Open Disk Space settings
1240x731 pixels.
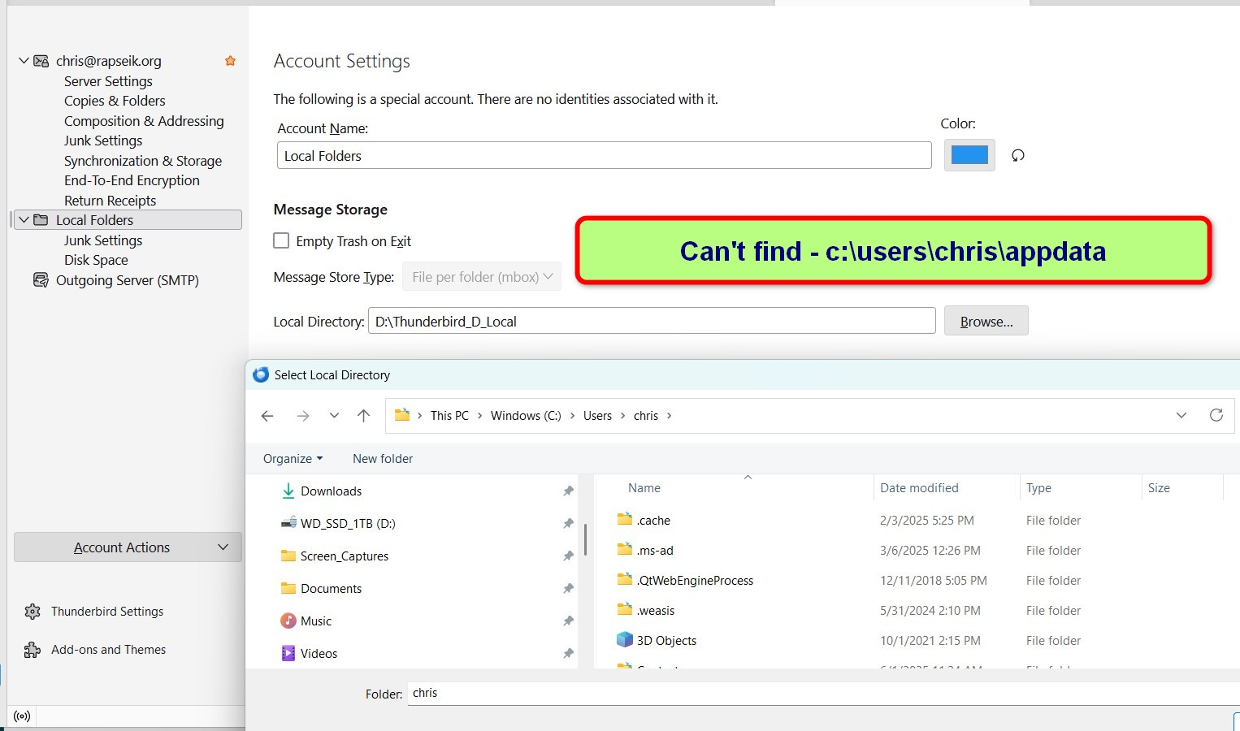[x=96, y=260]
